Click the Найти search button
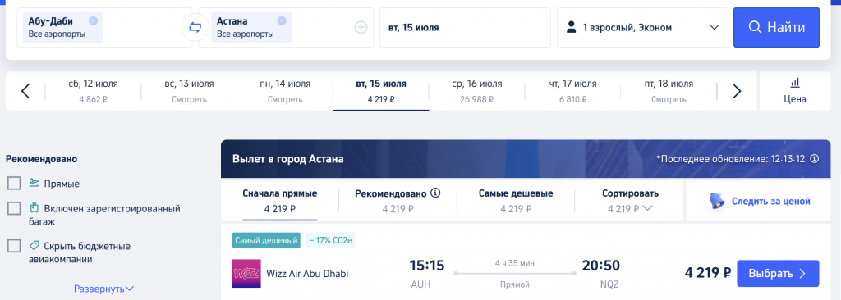Image resolution: width=841 pixels, height=300 pixels. [776, 27]
